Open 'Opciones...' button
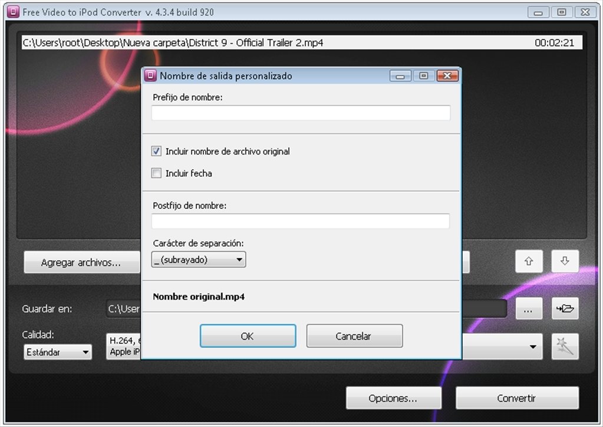This screenshot has height=427, width=603. pyautogui.click(x=393, y=398)
